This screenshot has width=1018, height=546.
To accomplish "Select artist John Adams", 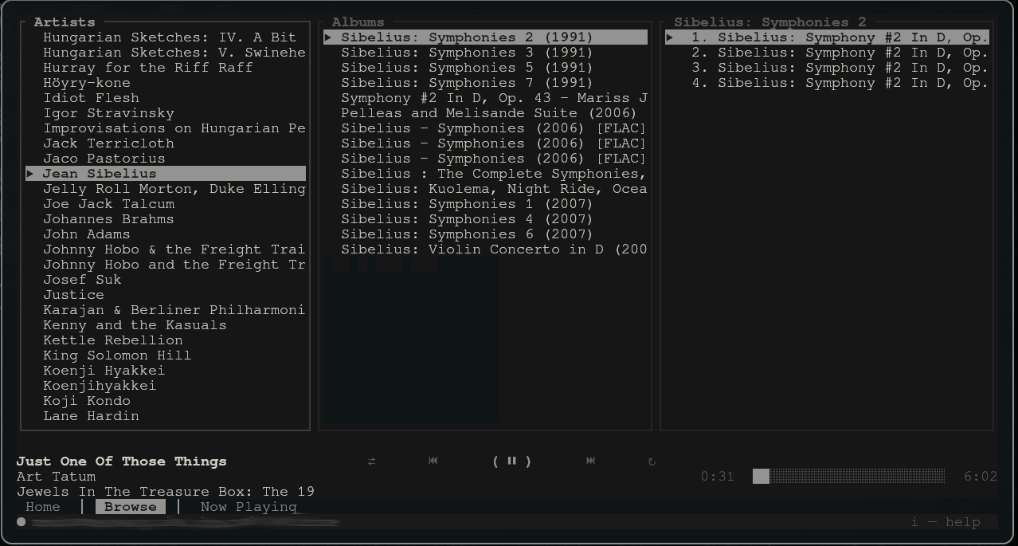I will [x=87, y=234].
